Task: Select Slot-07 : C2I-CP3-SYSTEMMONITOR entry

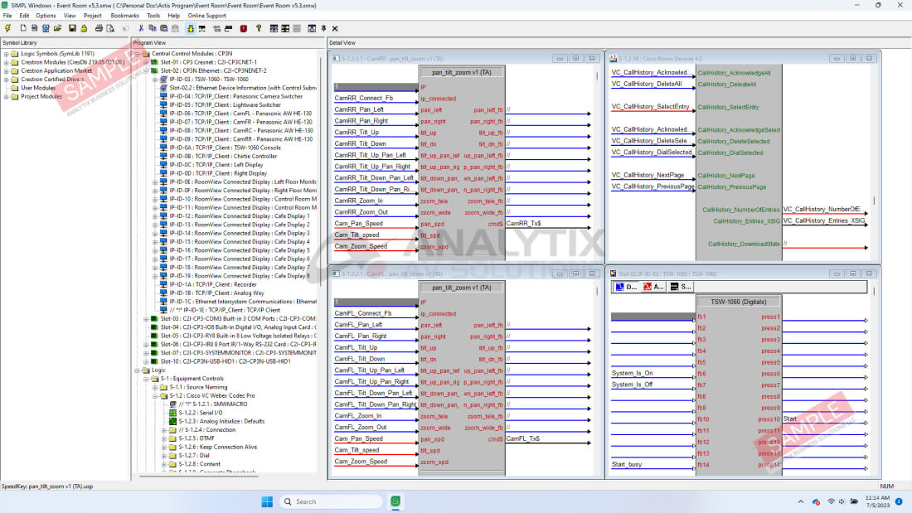Action: click(x=239, y=353)
